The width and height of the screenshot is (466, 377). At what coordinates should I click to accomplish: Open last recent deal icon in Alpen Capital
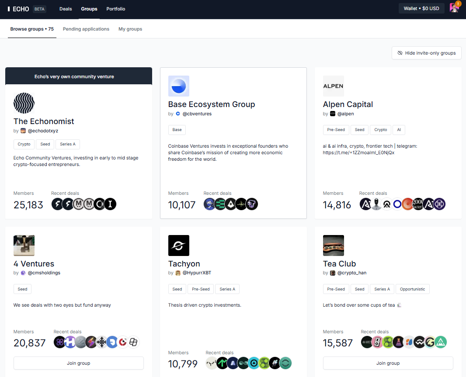coord(439,204)
